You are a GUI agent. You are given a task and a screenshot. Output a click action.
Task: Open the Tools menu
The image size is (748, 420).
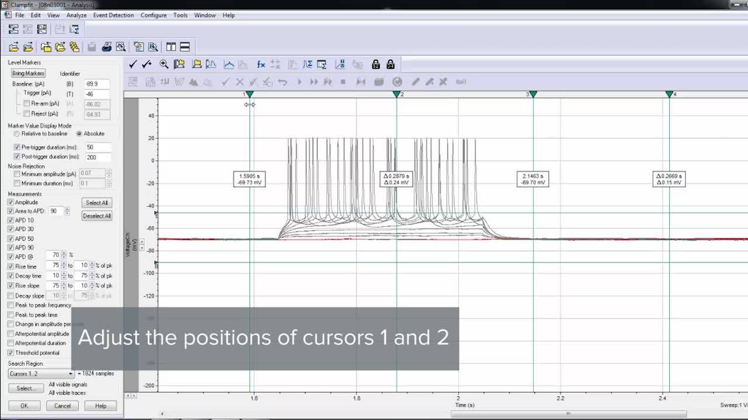tap(180, 15)
